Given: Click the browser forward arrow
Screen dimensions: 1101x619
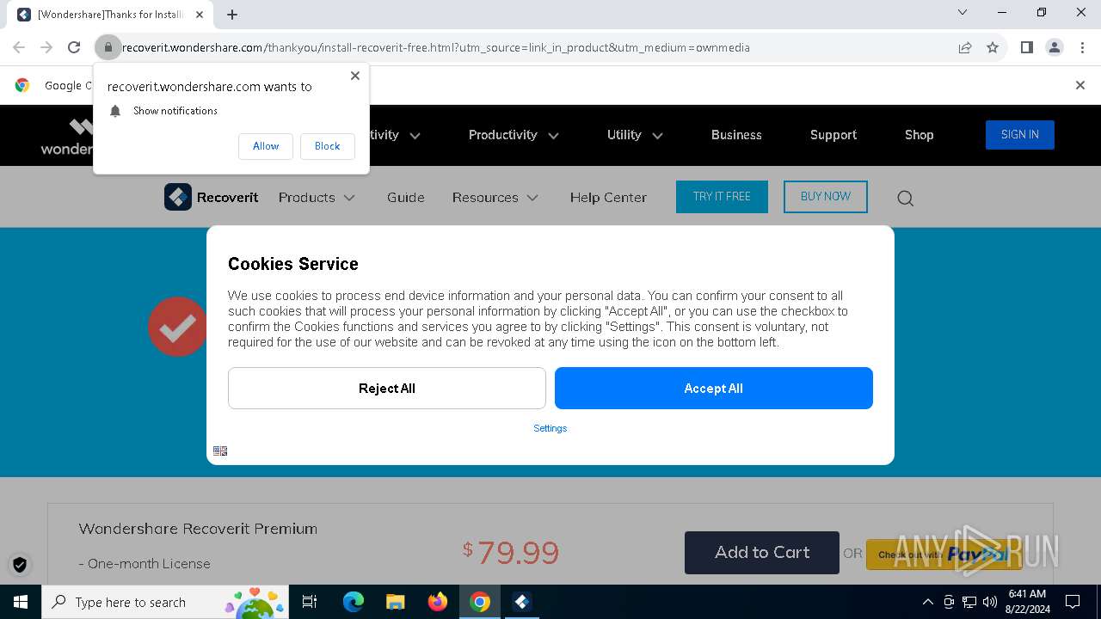Looking at the screenshot, I should (x=46, y=47).
